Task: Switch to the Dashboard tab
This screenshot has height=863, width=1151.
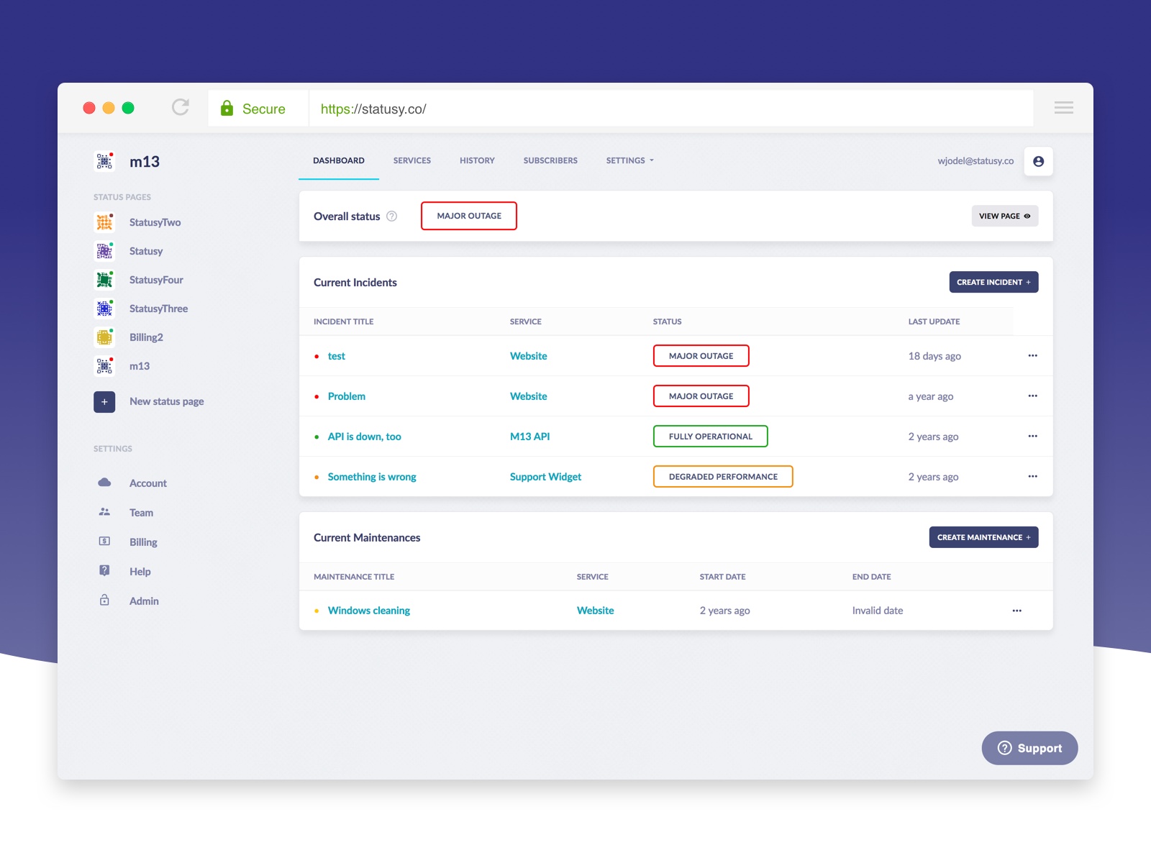Action: pyautogui.click(x=339, y=160)
